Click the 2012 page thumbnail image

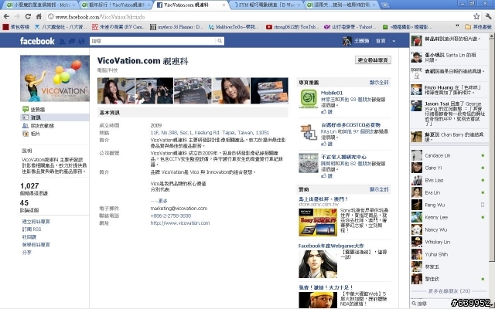coord(309,163)
